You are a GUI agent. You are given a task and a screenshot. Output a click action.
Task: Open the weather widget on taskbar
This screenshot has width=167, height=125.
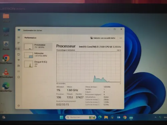tap(4, 117)
